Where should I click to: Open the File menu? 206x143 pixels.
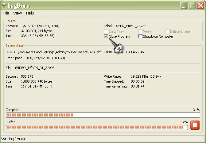pos(6,13)
